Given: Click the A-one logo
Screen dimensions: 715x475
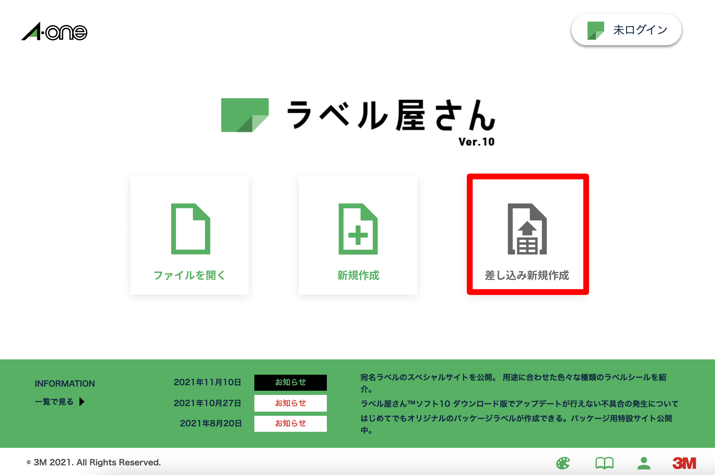Looking at the screenshot, I should [54, 32].
